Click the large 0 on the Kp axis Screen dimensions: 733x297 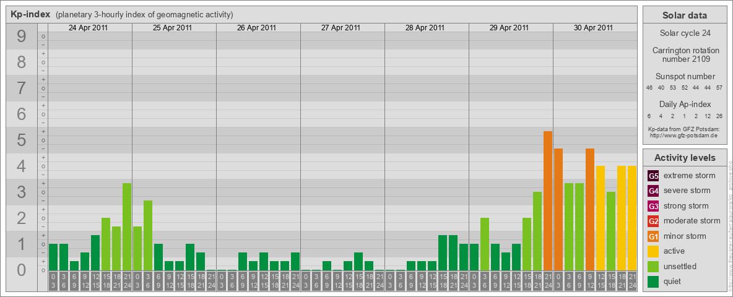(22, 270)
